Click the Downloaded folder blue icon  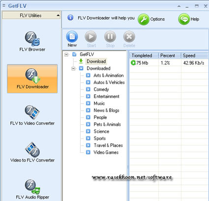point(81,68)
